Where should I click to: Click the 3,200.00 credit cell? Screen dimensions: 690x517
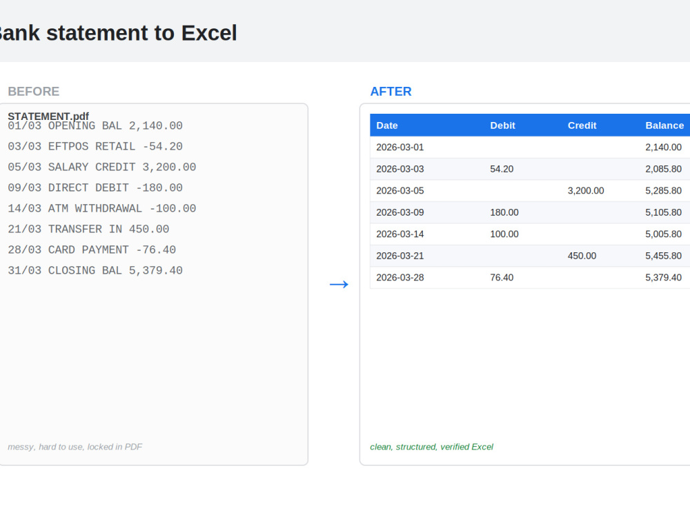click(600, 191)
